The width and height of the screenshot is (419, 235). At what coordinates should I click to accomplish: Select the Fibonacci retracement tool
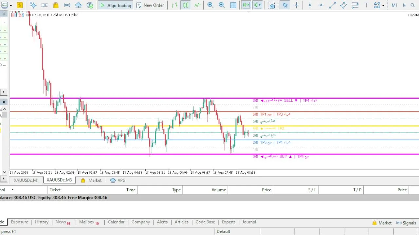pyautogui.click(x=355, y=5)
